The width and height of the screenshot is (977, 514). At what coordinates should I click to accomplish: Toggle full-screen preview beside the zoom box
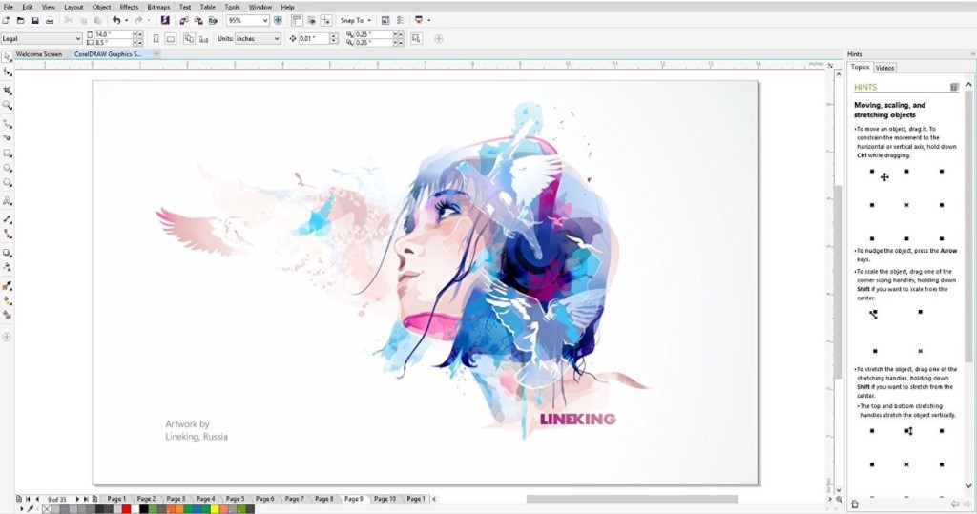coord(278,21)
